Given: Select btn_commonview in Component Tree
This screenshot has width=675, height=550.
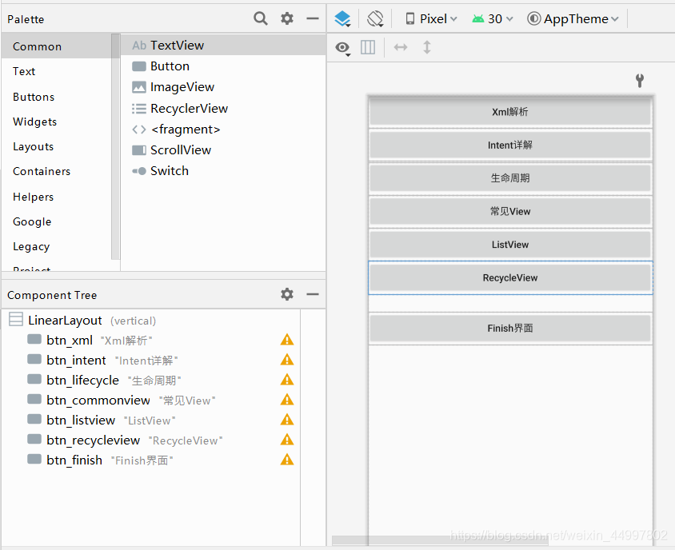Looking at the screenshot, I should [x=150, y=400].
